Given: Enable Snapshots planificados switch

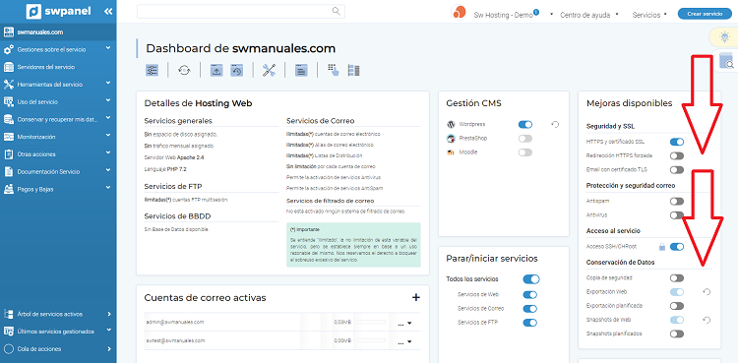Looking at the screenshot, I should (x=677, y=333).
